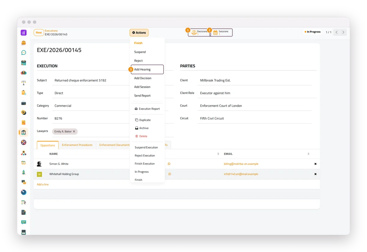Viewport: 367px width, 252px height.
Task: Open the Sessions smart button
Action: tap(222, 33)
